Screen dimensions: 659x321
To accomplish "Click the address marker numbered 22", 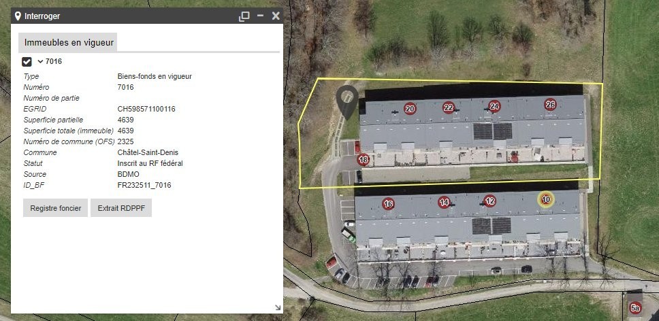I will pyautogui.click(x=449, y=108).
